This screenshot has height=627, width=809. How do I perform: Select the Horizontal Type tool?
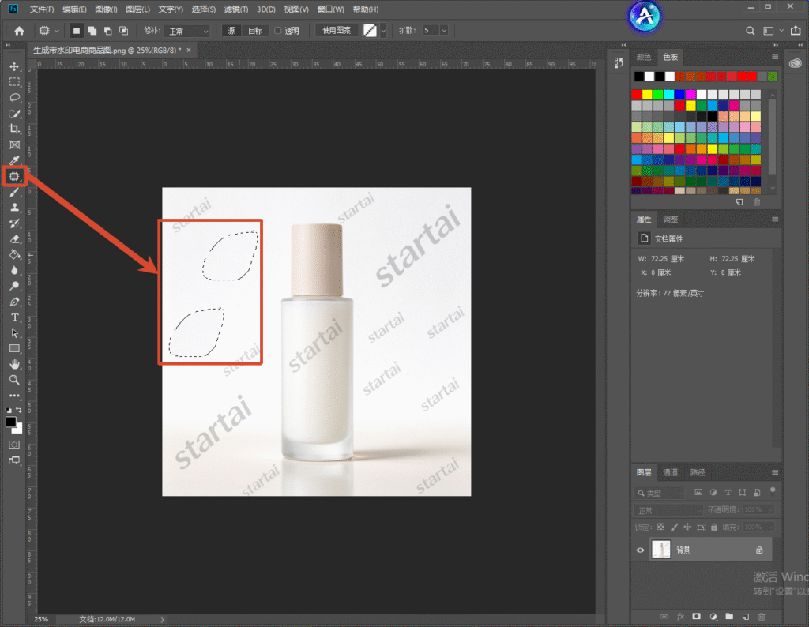(14, 317)
